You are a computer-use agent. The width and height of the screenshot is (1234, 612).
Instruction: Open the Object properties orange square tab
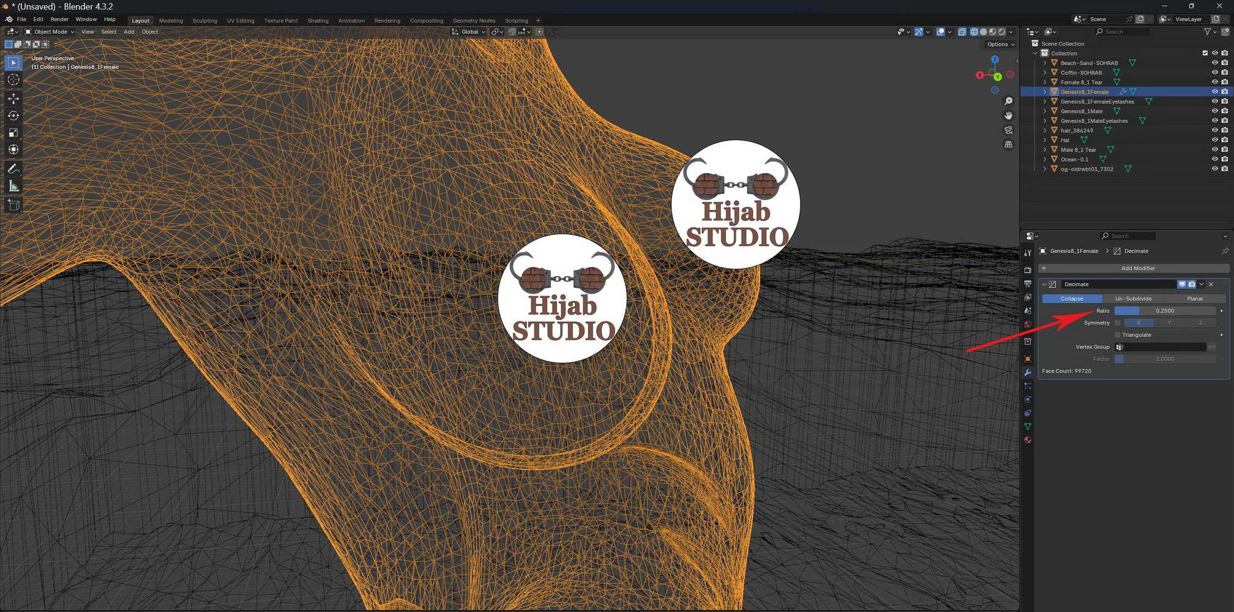1028,359
